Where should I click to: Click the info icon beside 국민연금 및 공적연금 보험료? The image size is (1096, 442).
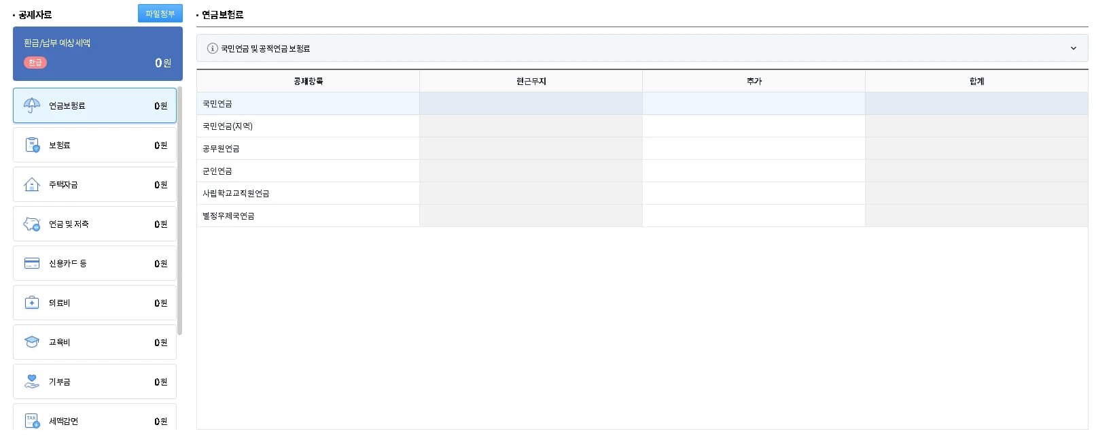pyautogui.click(x=213, y=48)
